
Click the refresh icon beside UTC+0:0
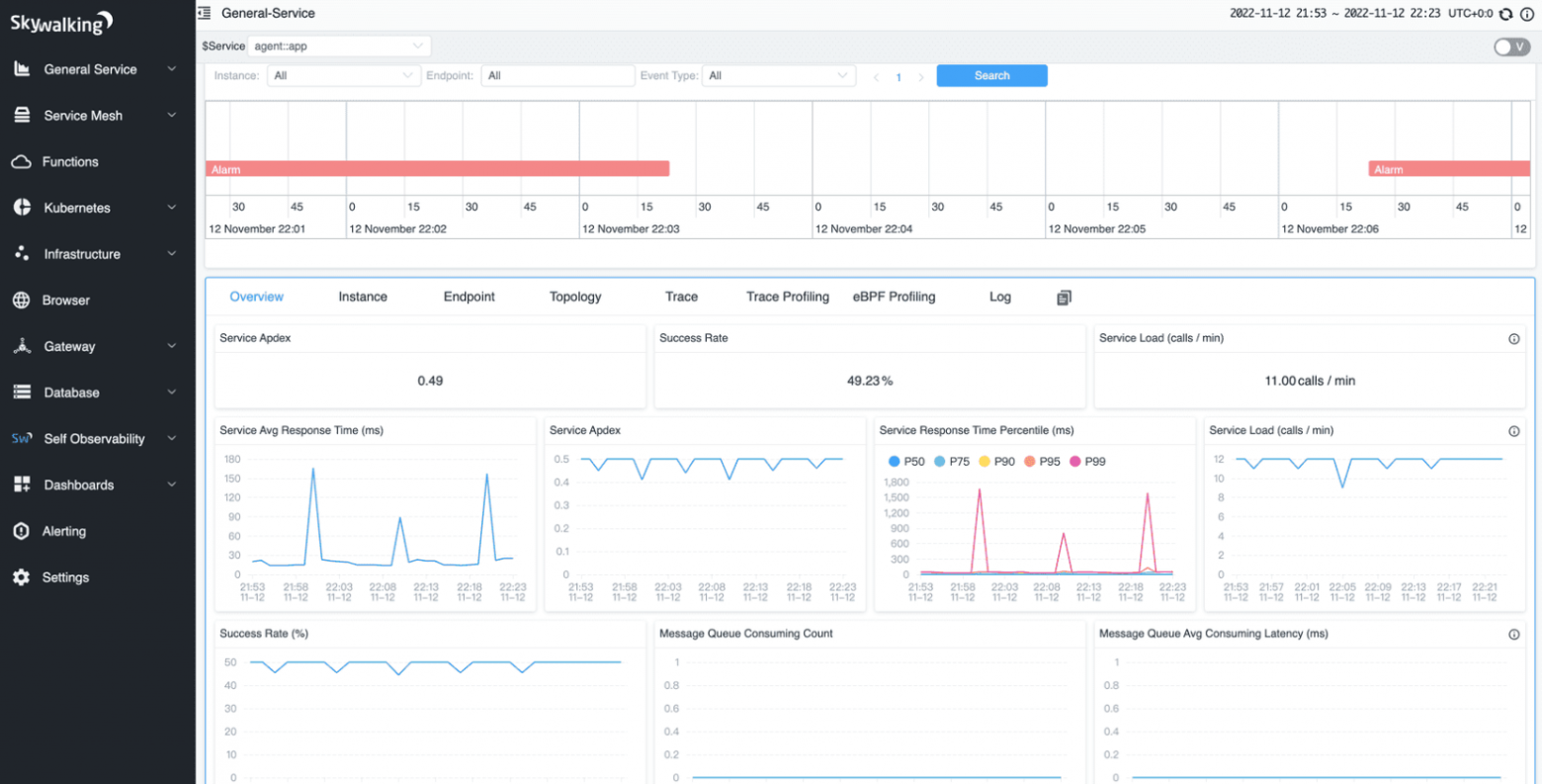click(x=1505, y=14)
